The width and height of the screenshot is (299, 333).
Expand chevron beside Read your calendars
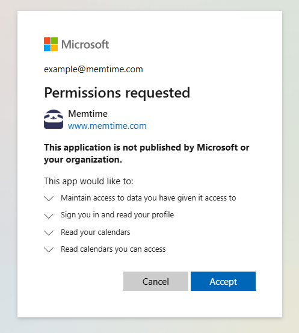pyautogui.click(x=49, y=233)
